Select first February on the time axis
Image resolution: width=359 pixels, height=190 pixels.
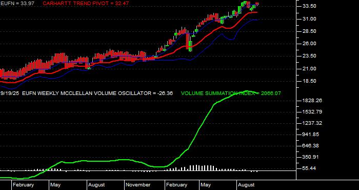coord(23,185)
